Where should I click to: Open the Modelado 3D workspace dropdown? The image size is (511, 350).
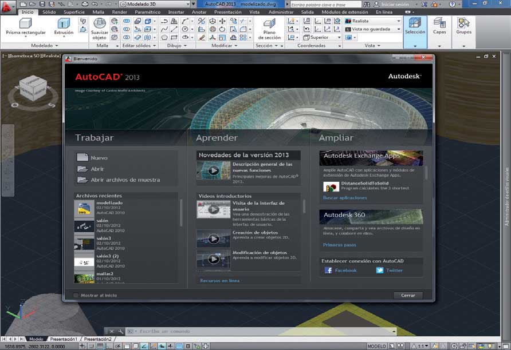pyautogui.click(x=155, y=4)
